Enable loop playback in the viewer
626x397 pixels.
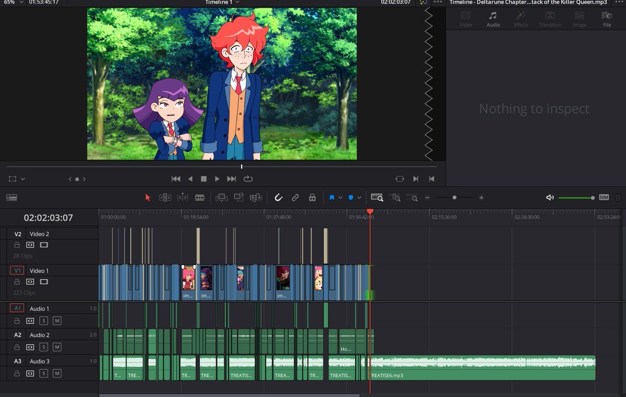click(x=248, y=179)
